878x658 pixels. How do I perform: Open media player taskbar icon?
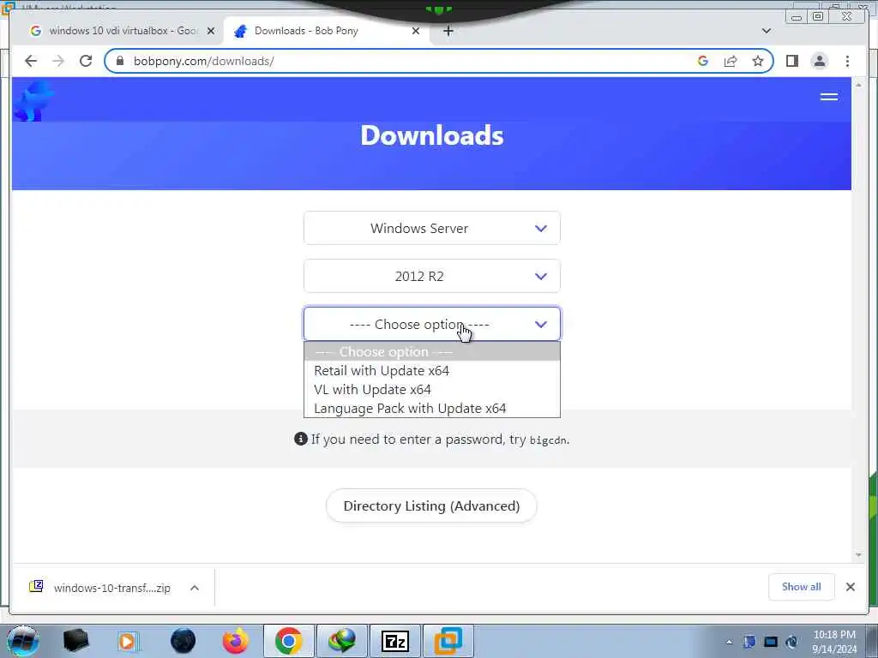click(x=128, y=641)
